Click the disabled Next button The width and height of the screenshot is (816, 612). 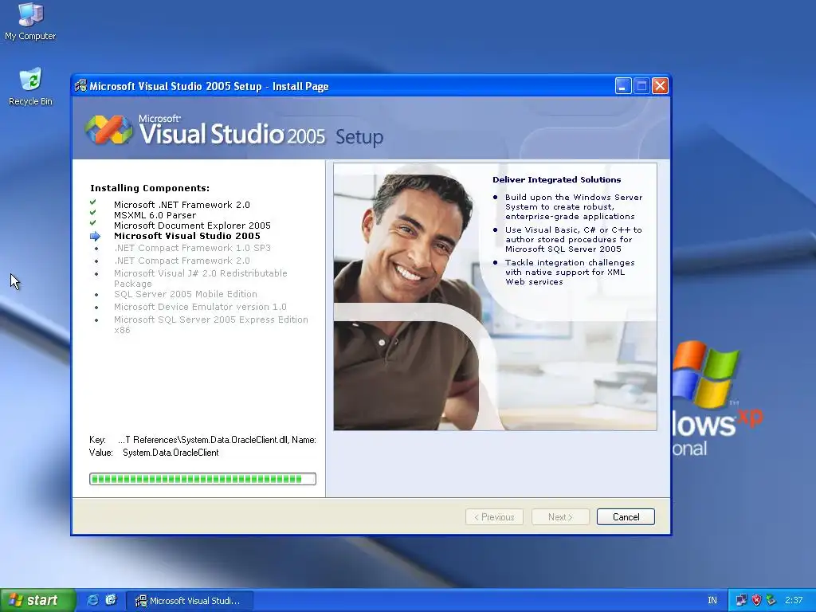pos(560,516)
